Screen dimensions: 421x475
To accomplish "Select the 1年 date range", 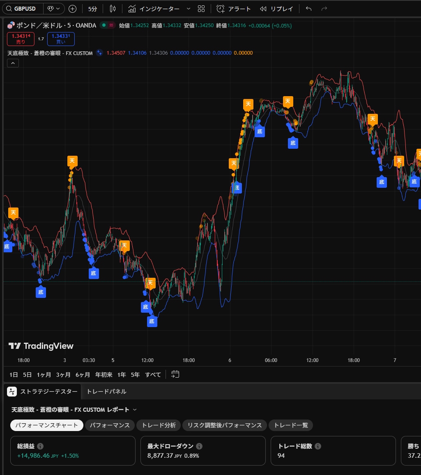I will pyautogui.click(x=122, y=375).
